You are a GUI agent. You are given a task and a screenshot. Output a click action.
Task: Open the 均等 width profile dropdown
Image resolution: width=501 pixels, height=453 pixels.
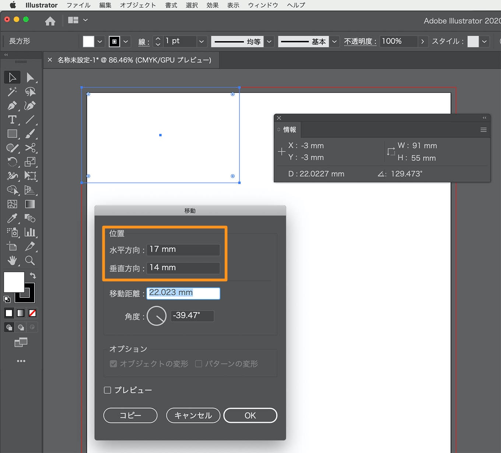269,42
